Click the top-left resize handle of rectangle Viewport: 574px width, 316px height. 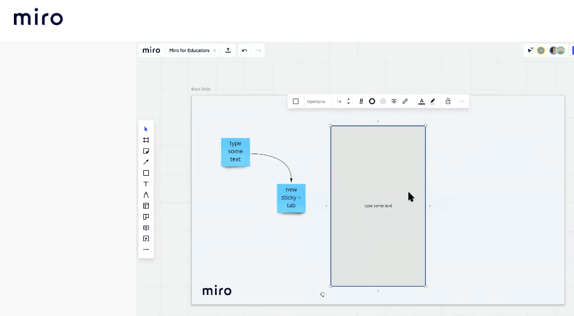point(331,126)
